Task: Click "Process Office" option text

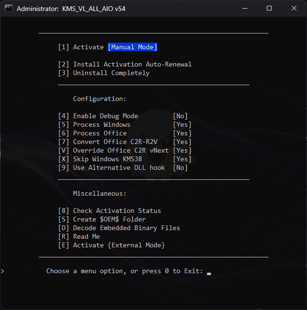Action: (100, 133)
